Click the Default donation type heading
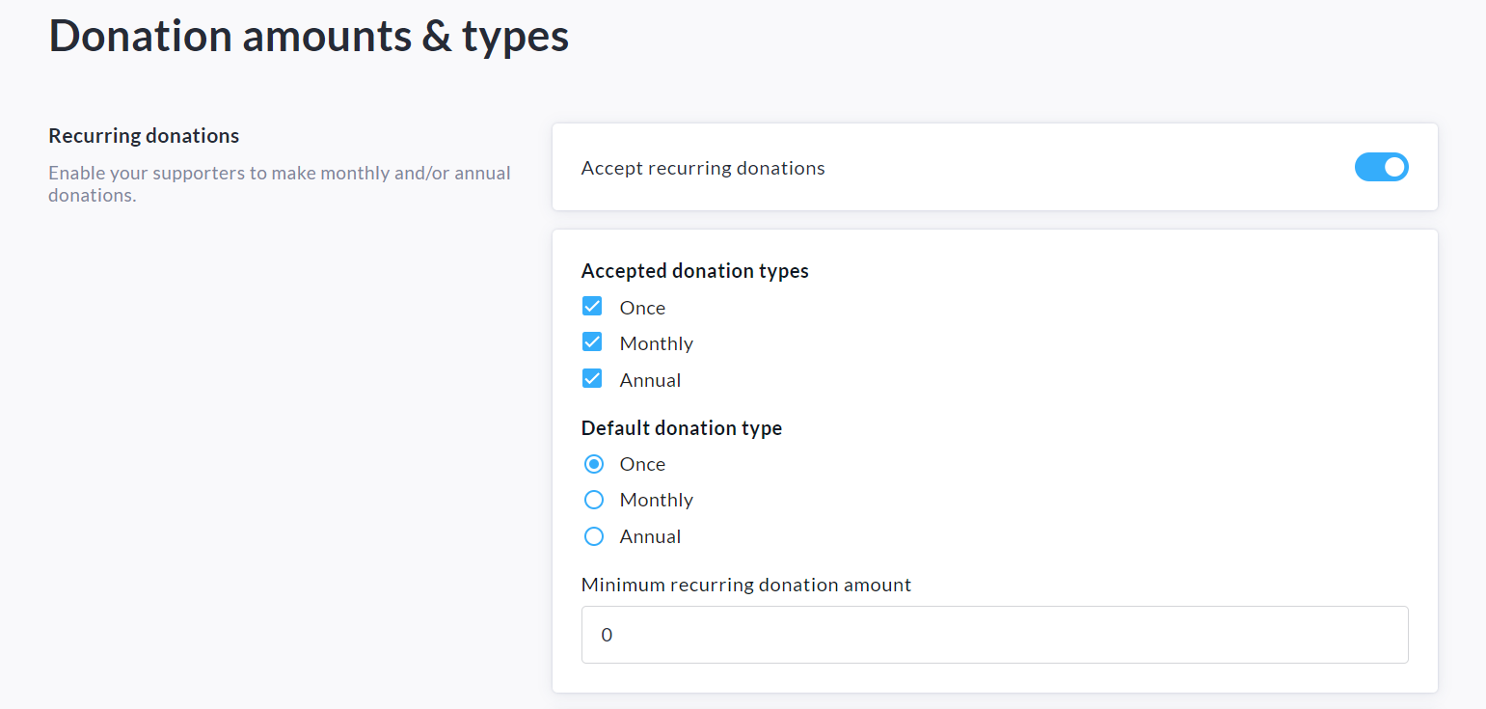This screenshot has width=1486, height=709. pos(681,428)
